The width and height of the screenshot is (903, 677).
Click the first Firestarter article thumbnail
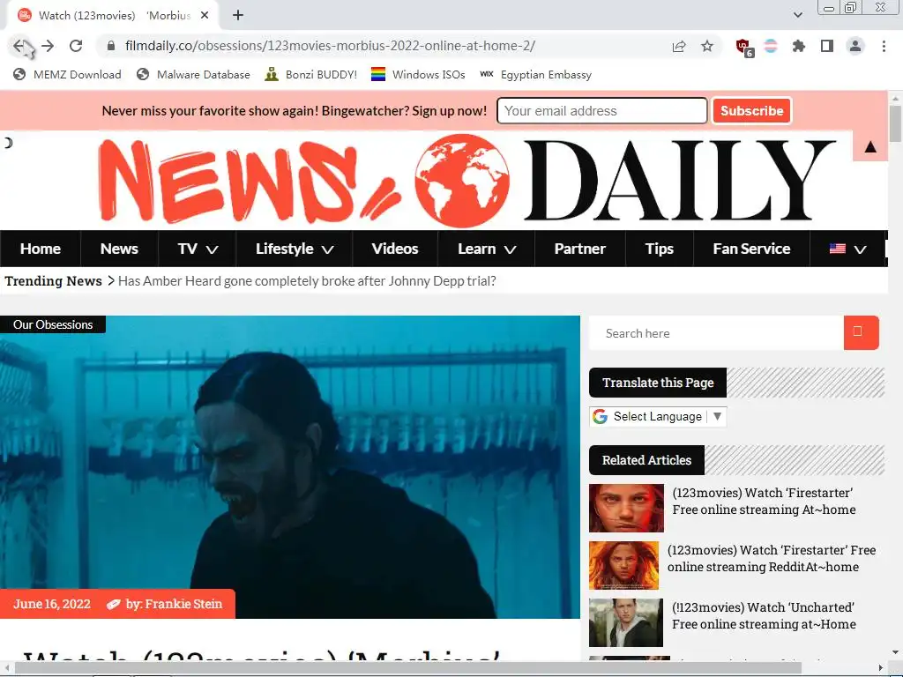[627, 508]
